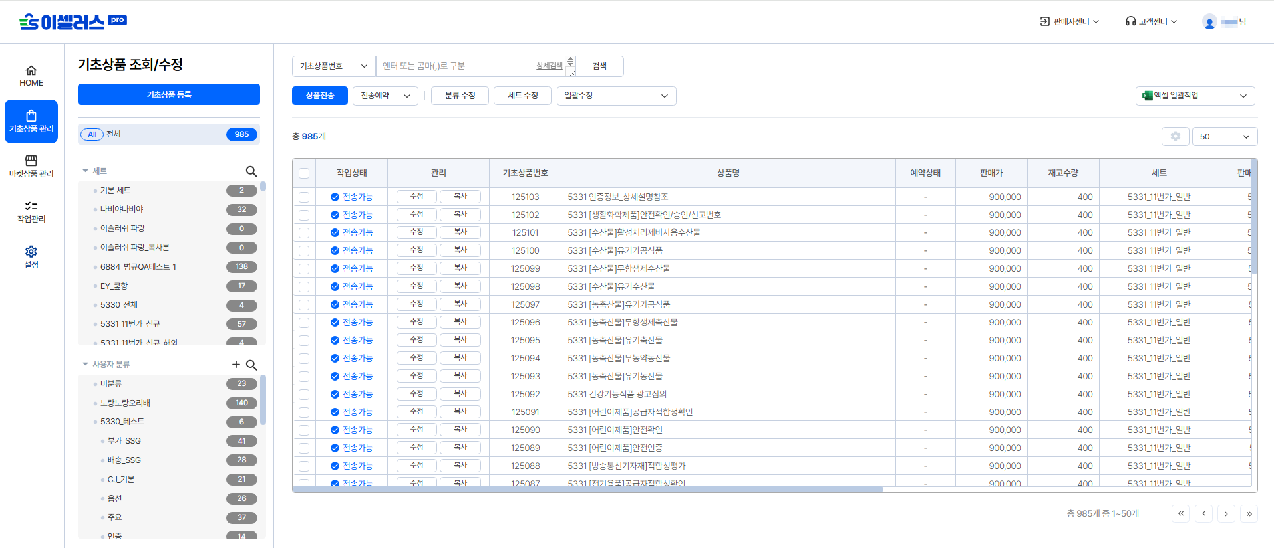Open 설정 gear in sidebar
Screen dimensions: 1274x548
click(x=31, y=257)
